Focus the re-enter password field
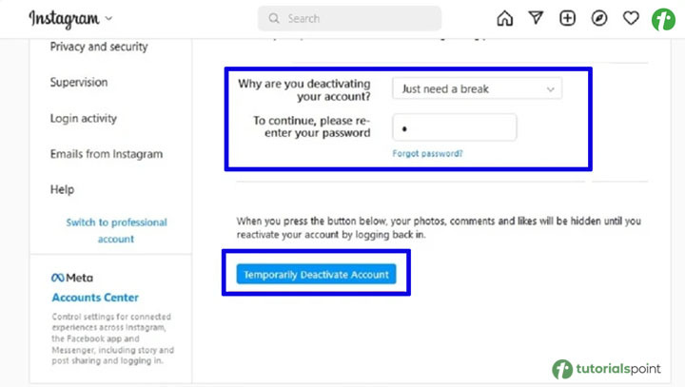 [x=454, y=127]
